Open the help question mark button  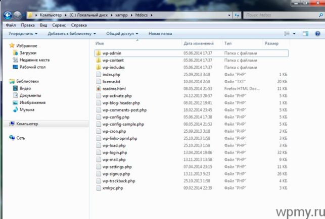point(317,33)
